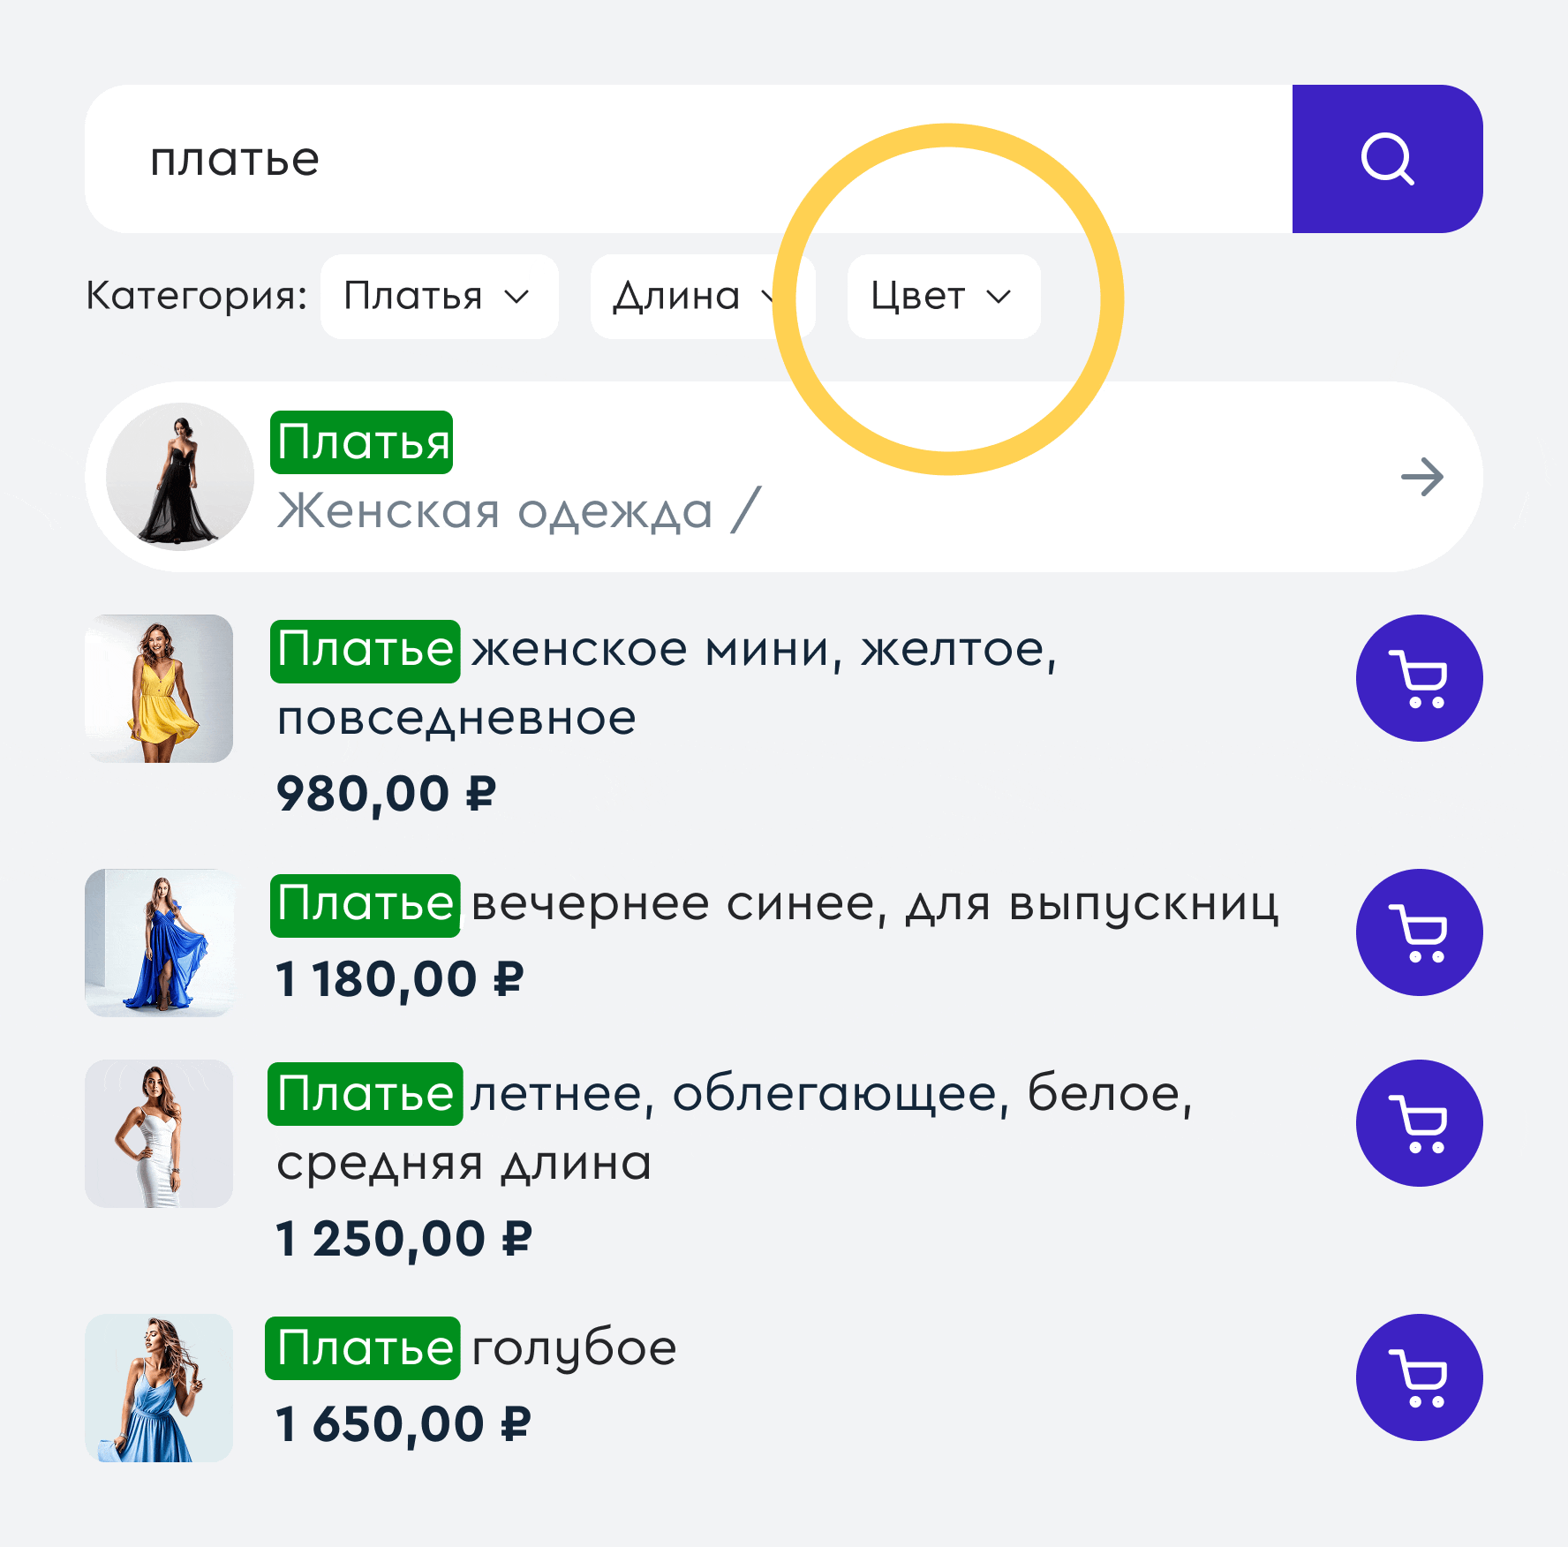This screenshot has width=1568, height=1547.
Task: Click arrow to open Платья category
Action: point(1421,478)
